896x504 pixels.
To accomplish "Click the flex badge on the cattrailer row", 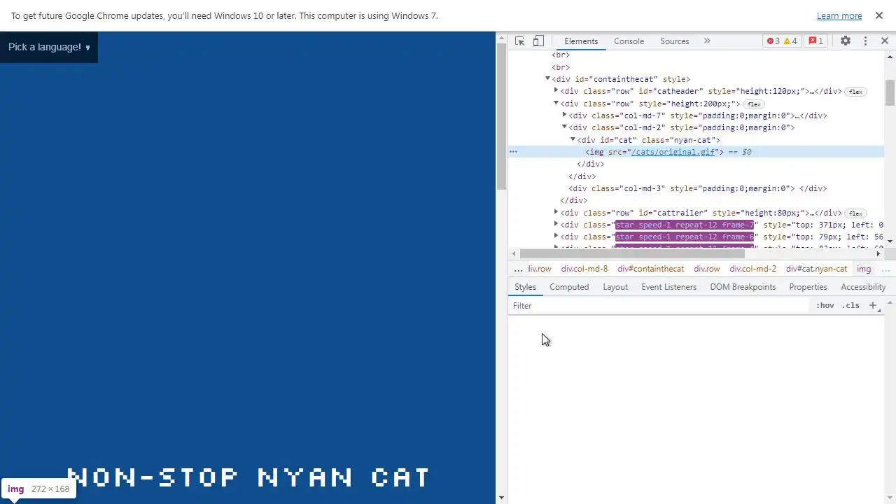I will coord(855,213).
